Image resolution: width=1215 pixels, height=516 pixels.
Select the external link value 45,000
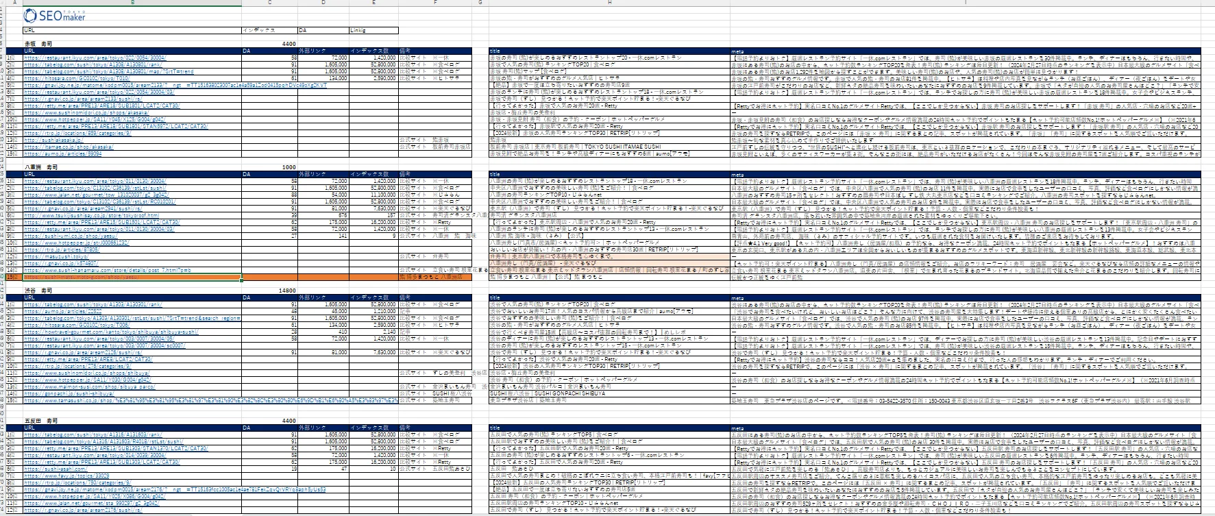click(x=323, y=311)
